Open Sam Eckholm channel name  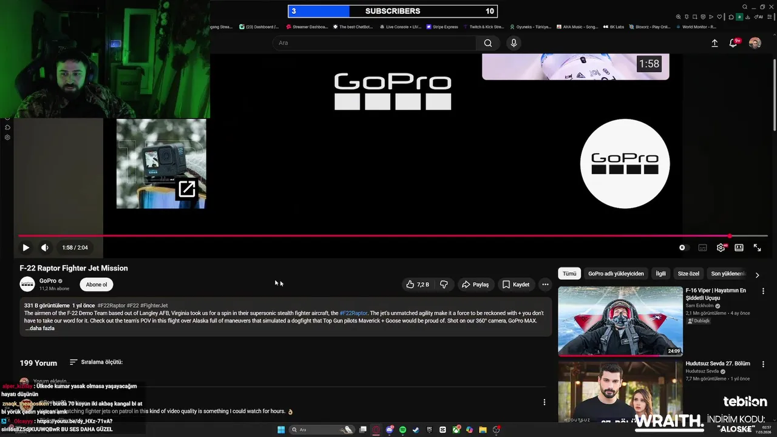coord(700,306)
